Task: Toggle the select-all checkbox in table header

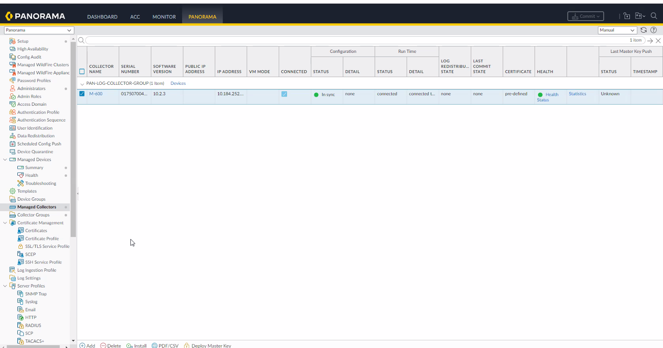Action: click(82, 71)
